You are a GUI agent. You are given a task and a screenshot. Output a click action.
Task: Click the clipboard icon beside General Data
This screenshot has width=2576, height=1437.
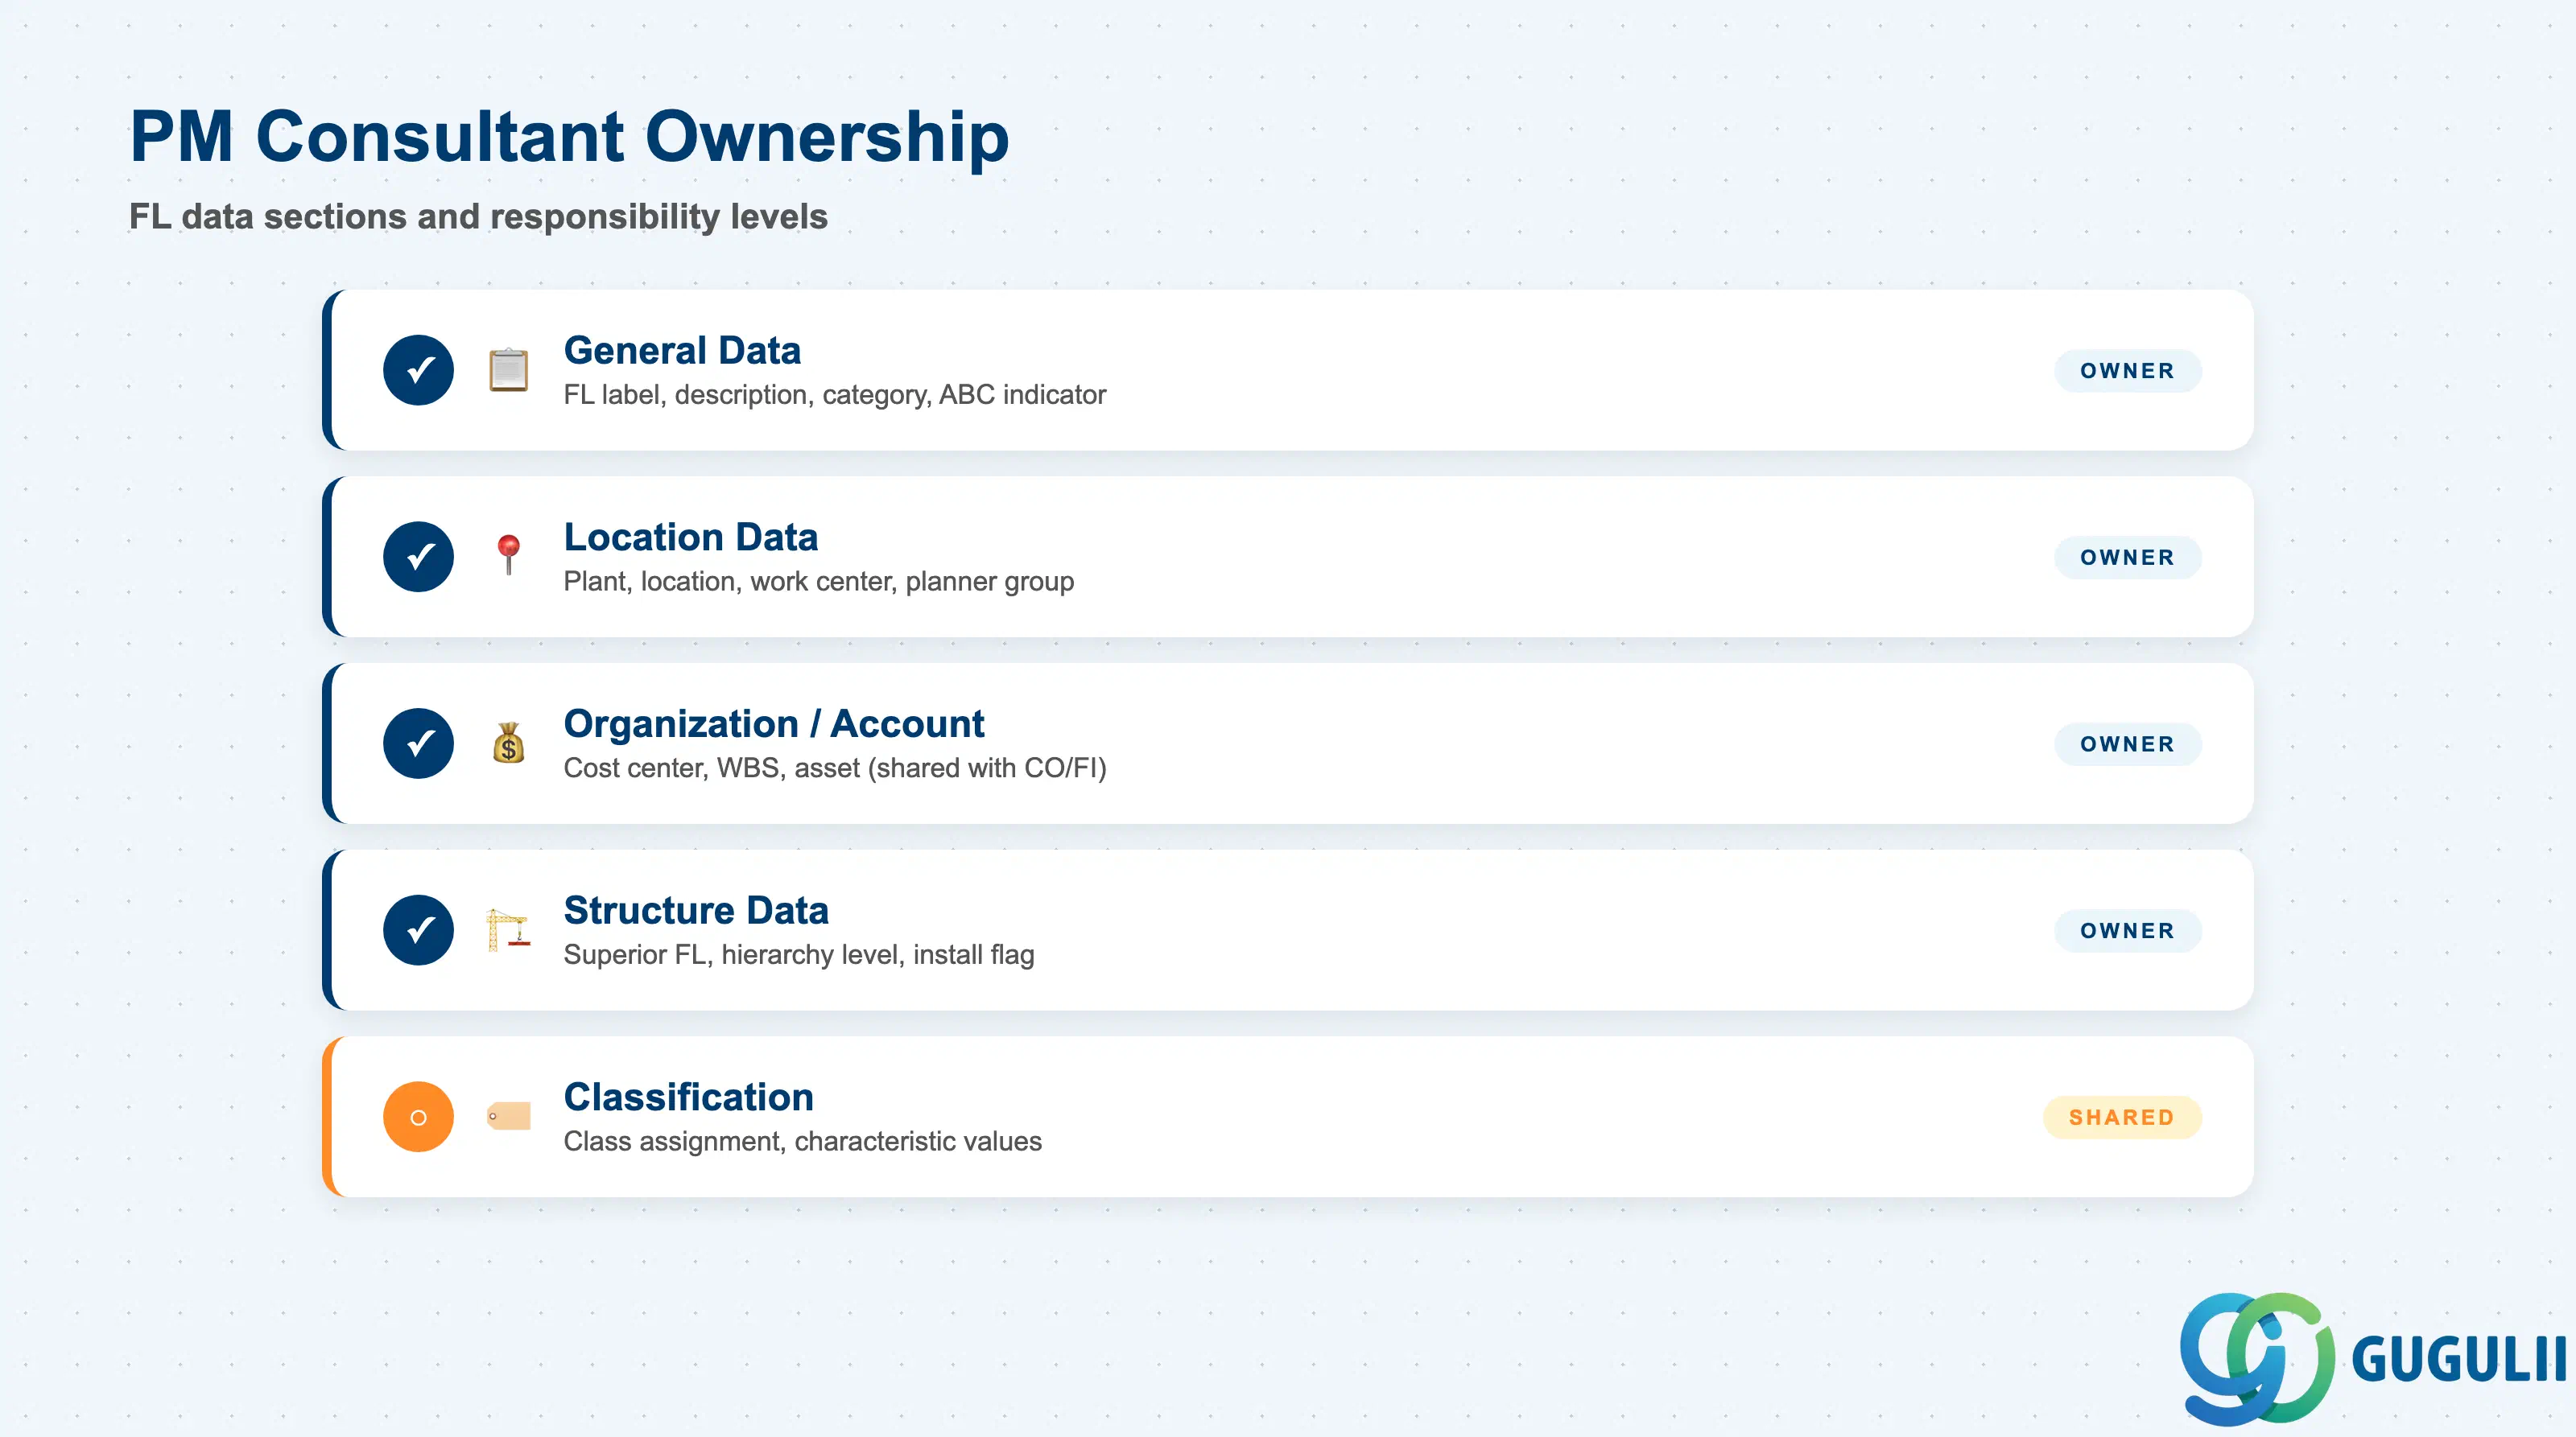tap(508, 370)
